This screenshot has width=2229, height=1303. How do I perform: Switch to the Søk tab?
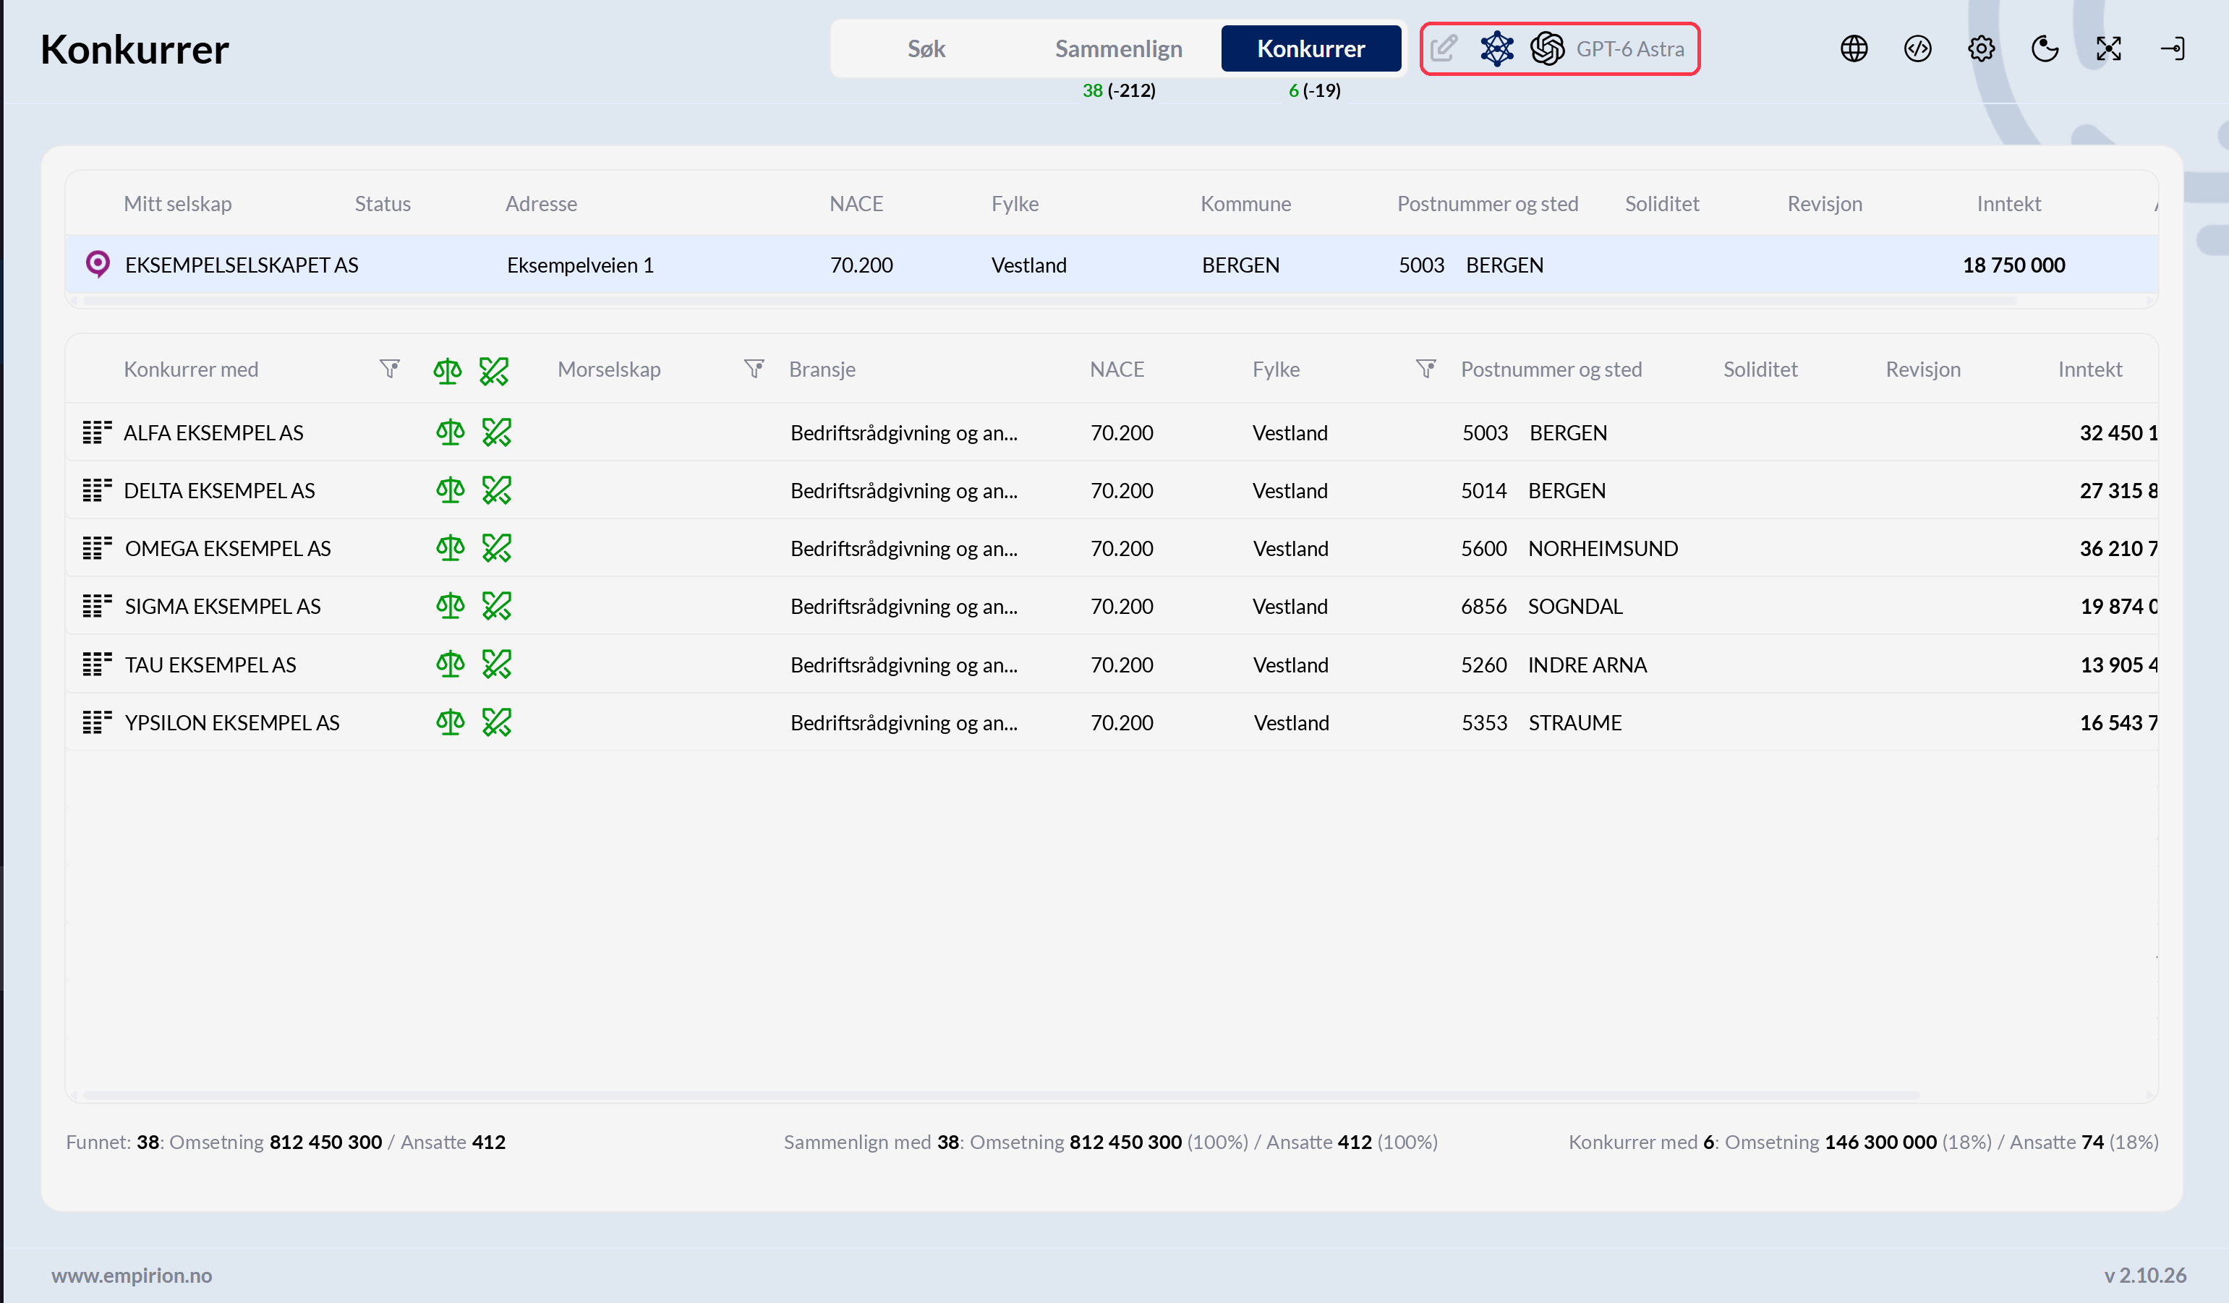(926, 48)
